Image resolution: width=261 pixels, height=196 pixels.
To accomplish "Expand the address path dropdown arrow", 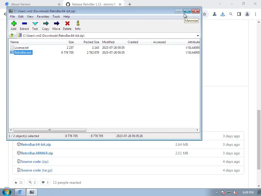I will 198,36.
